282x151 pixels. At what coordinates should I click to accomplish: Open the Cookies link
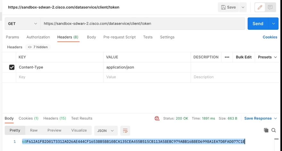270,37
